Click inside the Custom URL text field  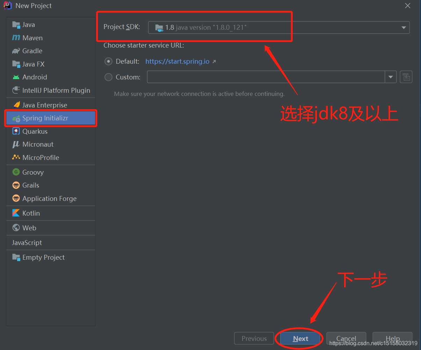[266, 77]
